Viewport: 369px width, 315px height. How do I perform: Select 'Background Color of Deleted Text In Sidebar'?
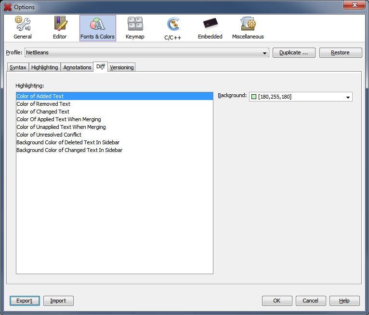[x=115, y=142]
